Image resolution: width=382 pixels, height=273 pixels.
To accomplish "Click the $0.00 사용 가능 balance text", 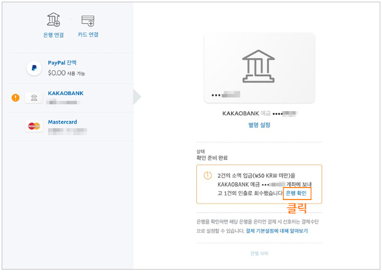I will pyautogui.click(x=66, y=73).
